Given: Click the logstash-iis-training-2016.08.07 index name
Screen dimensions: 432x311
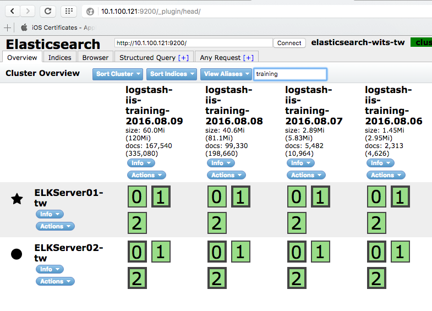Looking at the screenshot, I should click(314, 105).
